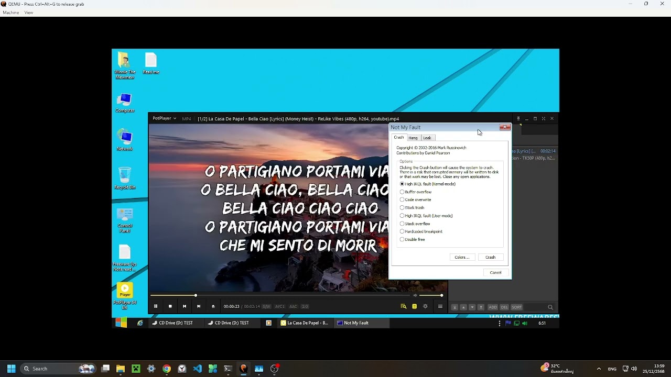Click the eject/open file icon in PotPlayer
671x377 pixels.
point(213,306)
